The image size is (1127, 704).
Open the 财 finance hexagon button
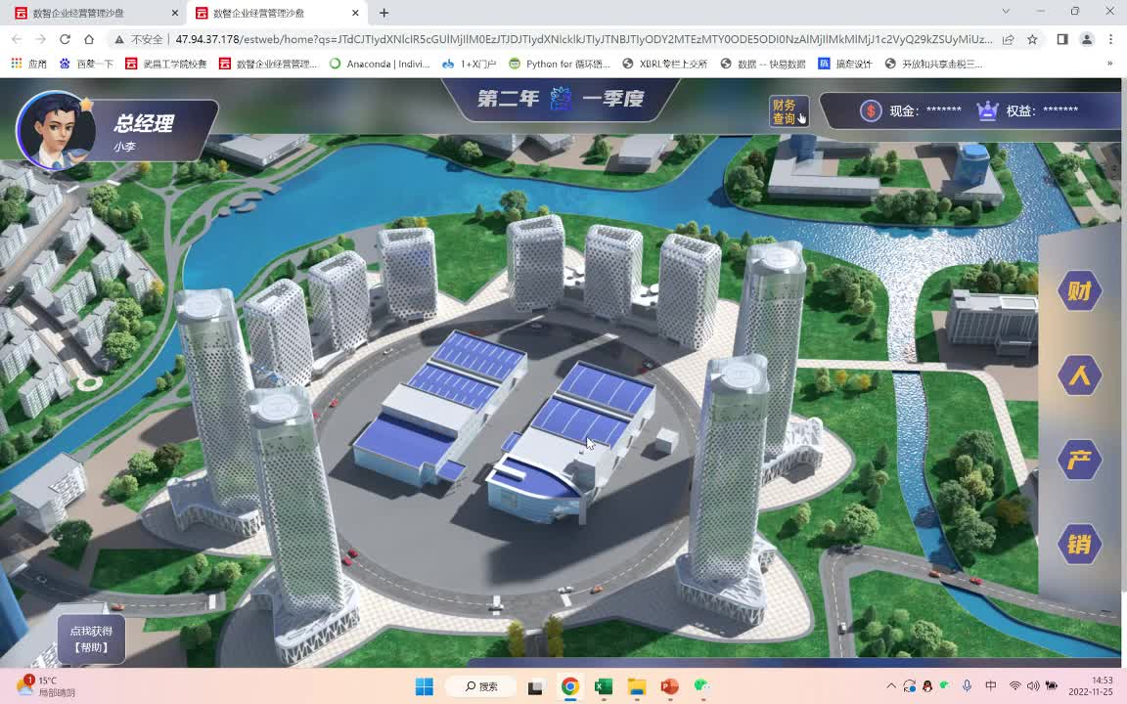[1080, 291]
